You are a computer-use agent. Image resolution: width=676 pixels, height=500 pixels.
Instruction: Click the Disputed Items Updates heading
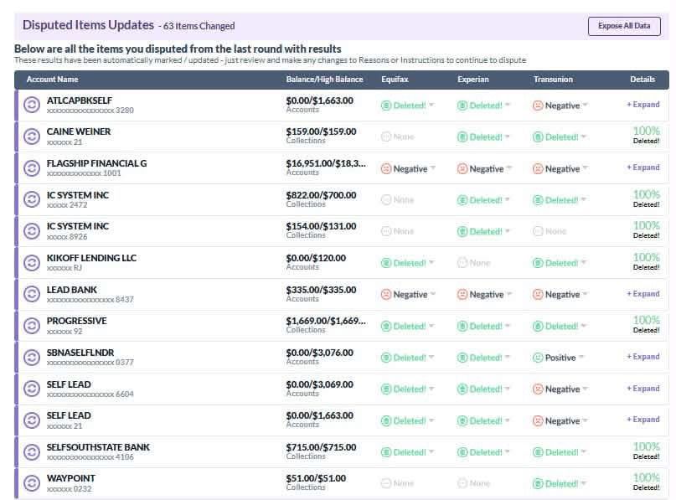pos(88,25)
